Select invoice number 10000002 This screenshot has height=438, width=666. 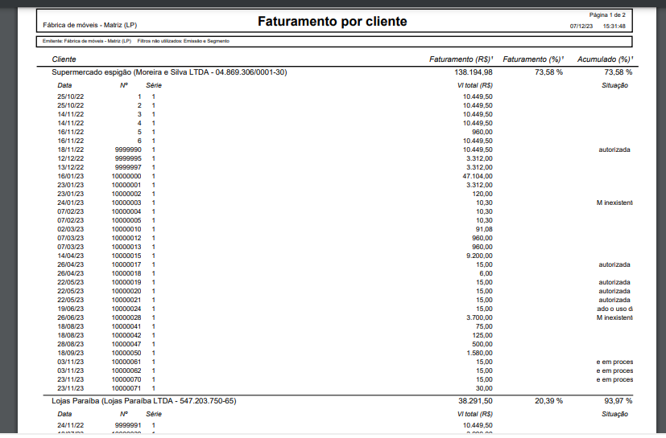(126, 194)
